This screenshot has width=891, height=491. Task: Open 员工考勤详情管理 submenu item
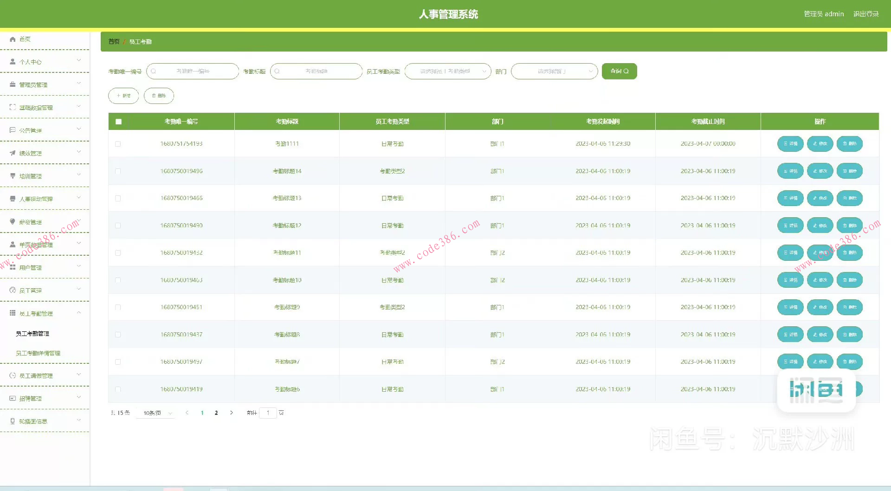tap(38, 353)
